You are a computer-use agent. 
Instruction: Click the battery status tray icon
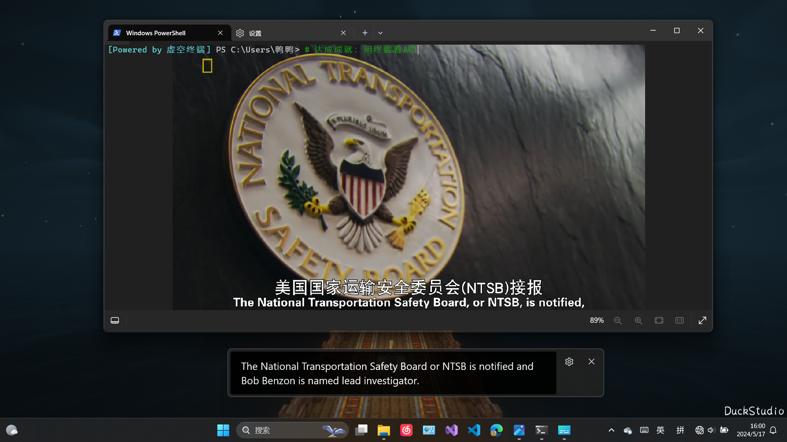pos(724,430)
